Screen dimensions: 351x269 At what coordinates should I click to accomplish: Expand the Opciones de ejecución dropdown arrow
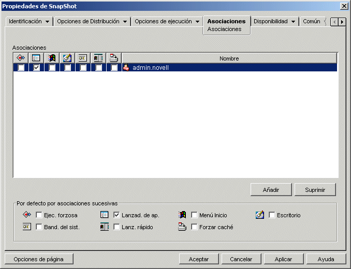coord(197,22)
